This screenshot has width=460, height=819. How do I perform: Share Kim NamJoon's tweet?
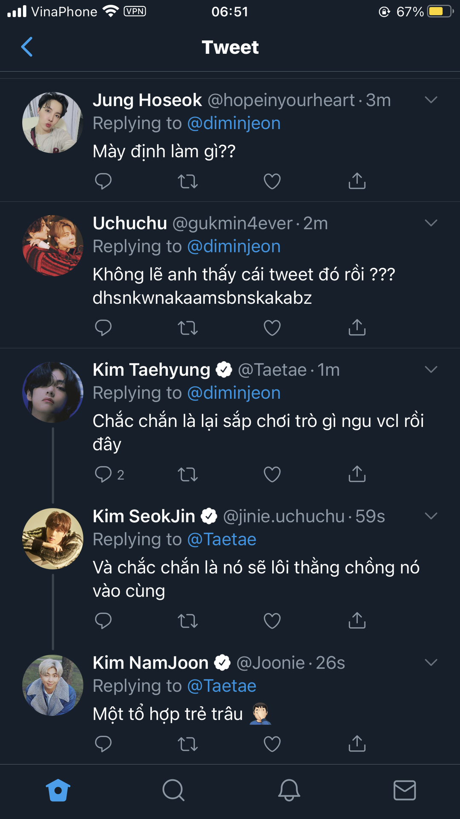357,743
